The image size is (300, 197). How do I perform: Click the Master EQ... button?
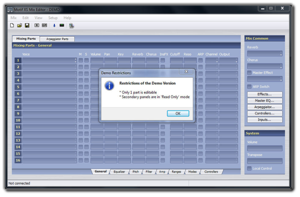[264, 101]
